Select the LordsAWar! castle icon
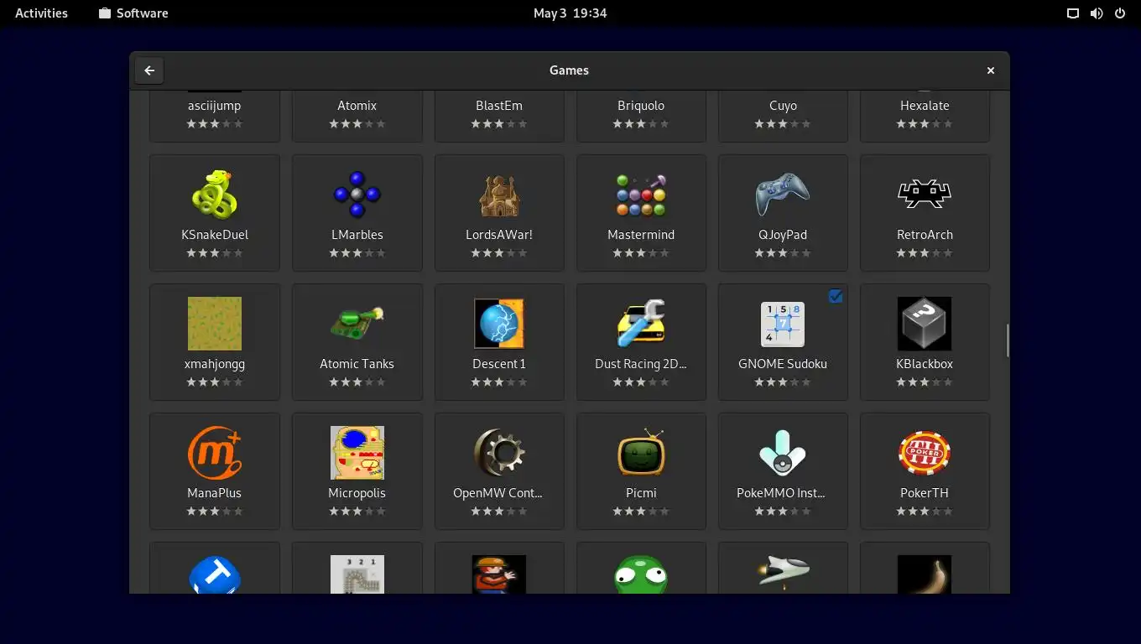 point(499,195)
